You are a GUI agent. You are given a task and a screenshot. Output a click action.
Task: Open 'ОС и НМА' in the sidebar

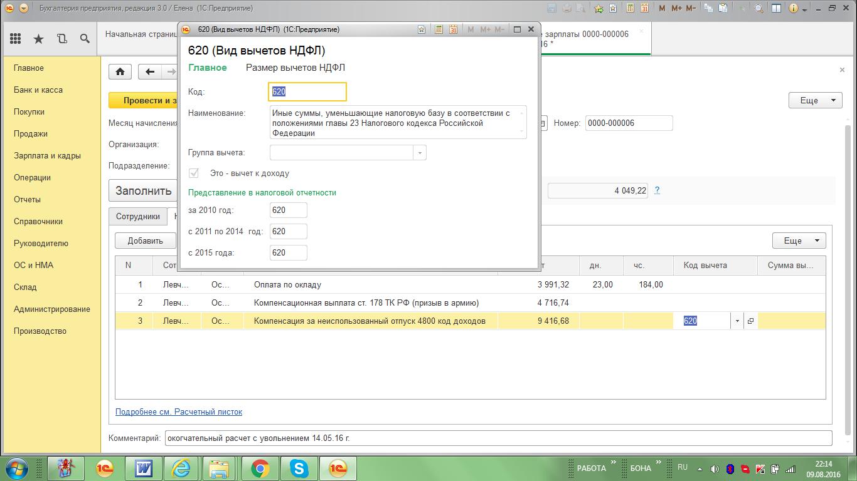(33, 265)
